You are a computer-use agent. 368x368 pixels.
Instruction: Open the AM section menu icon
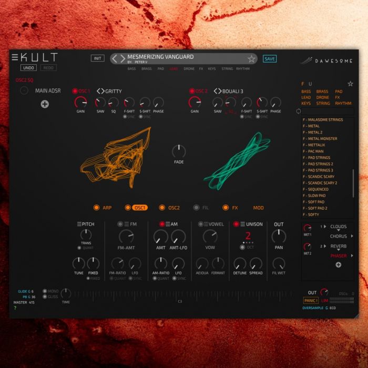(168, 224)
